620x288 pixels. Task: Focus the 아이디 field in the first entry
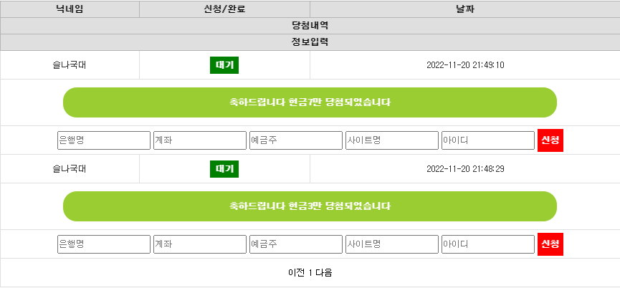(488, 140)
